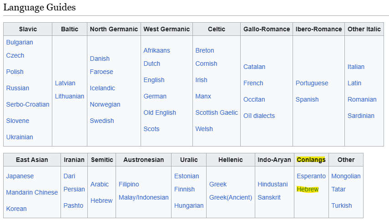Open the Mongolian link under Other

coord(346,176)
